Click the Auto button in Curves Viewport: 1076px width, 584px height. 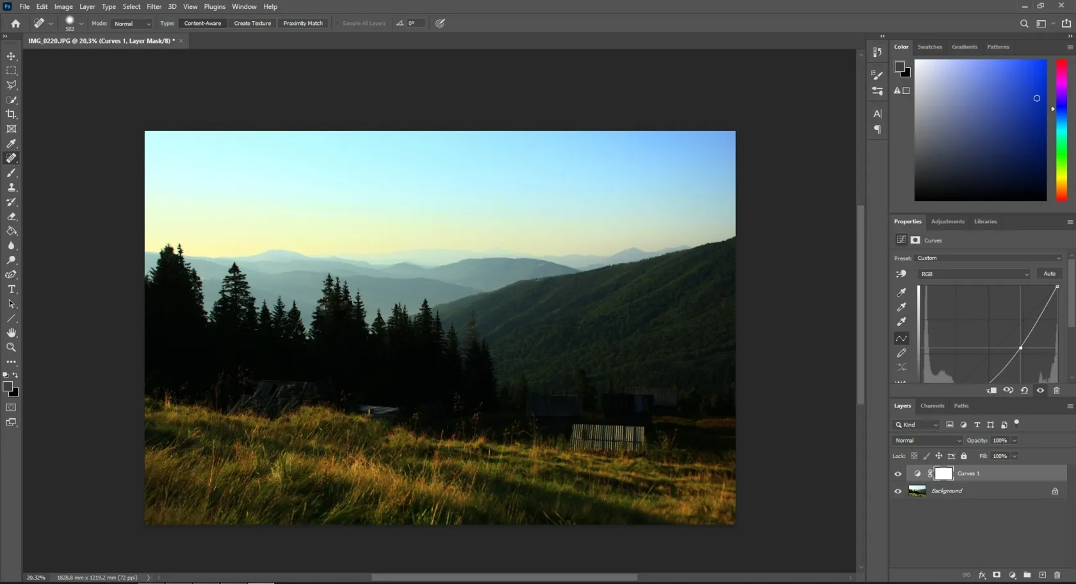[x=1049, y=274]
